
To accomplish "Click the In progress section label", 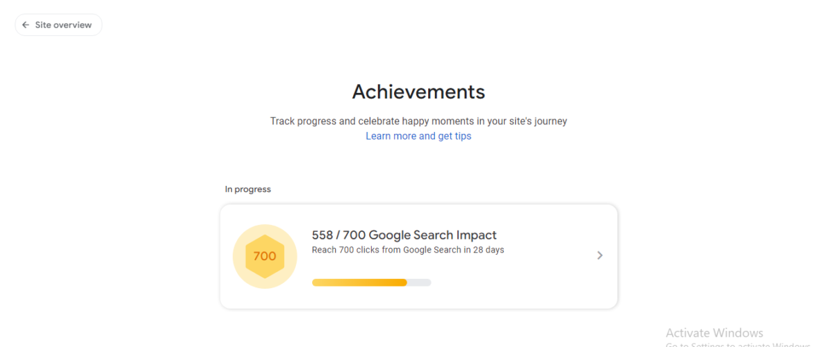I will (x=248, y=189).
